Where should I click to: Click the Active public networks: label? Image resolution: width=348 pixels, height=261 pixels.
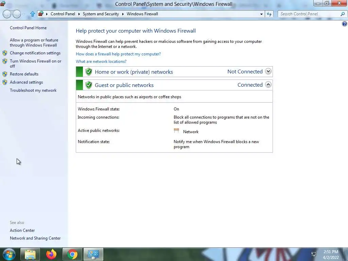click(99, 130)
